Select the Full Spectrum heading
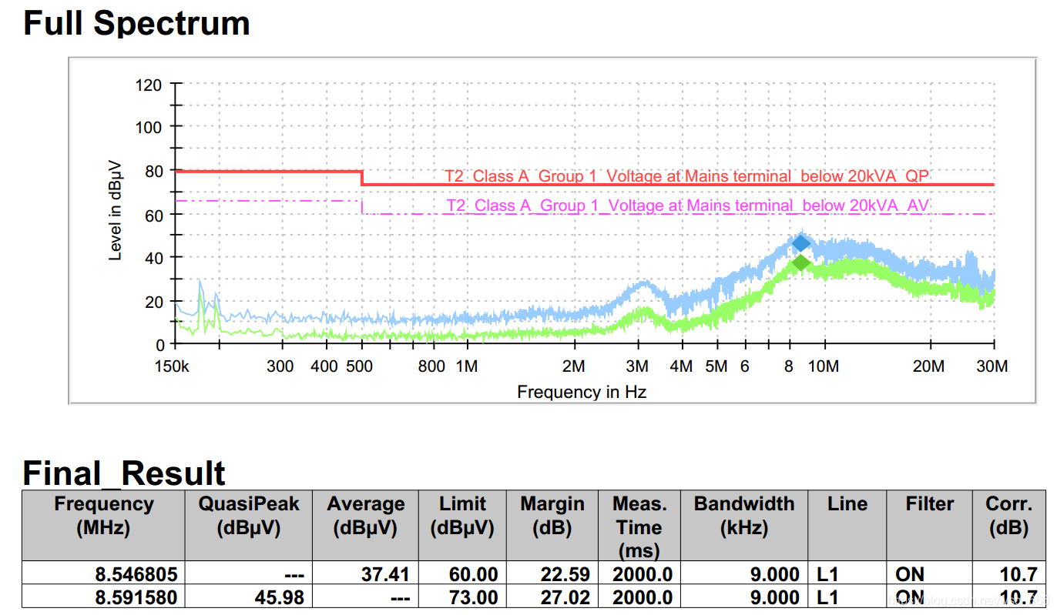This screenshot has width=1057, height=615. point(136,23)
